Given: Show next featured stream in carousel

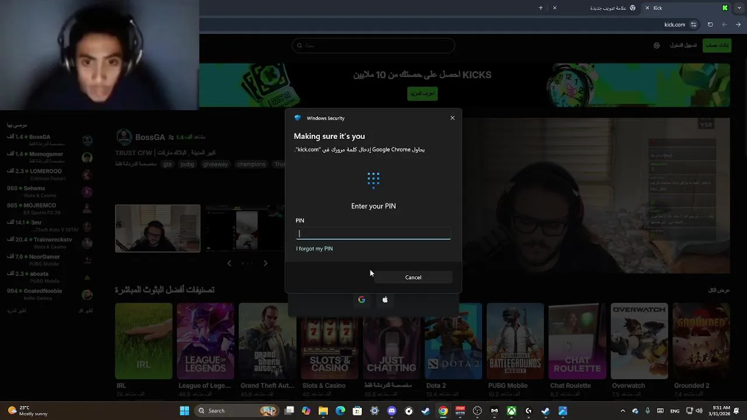Looking at the screenshot, I should point(266,263).
